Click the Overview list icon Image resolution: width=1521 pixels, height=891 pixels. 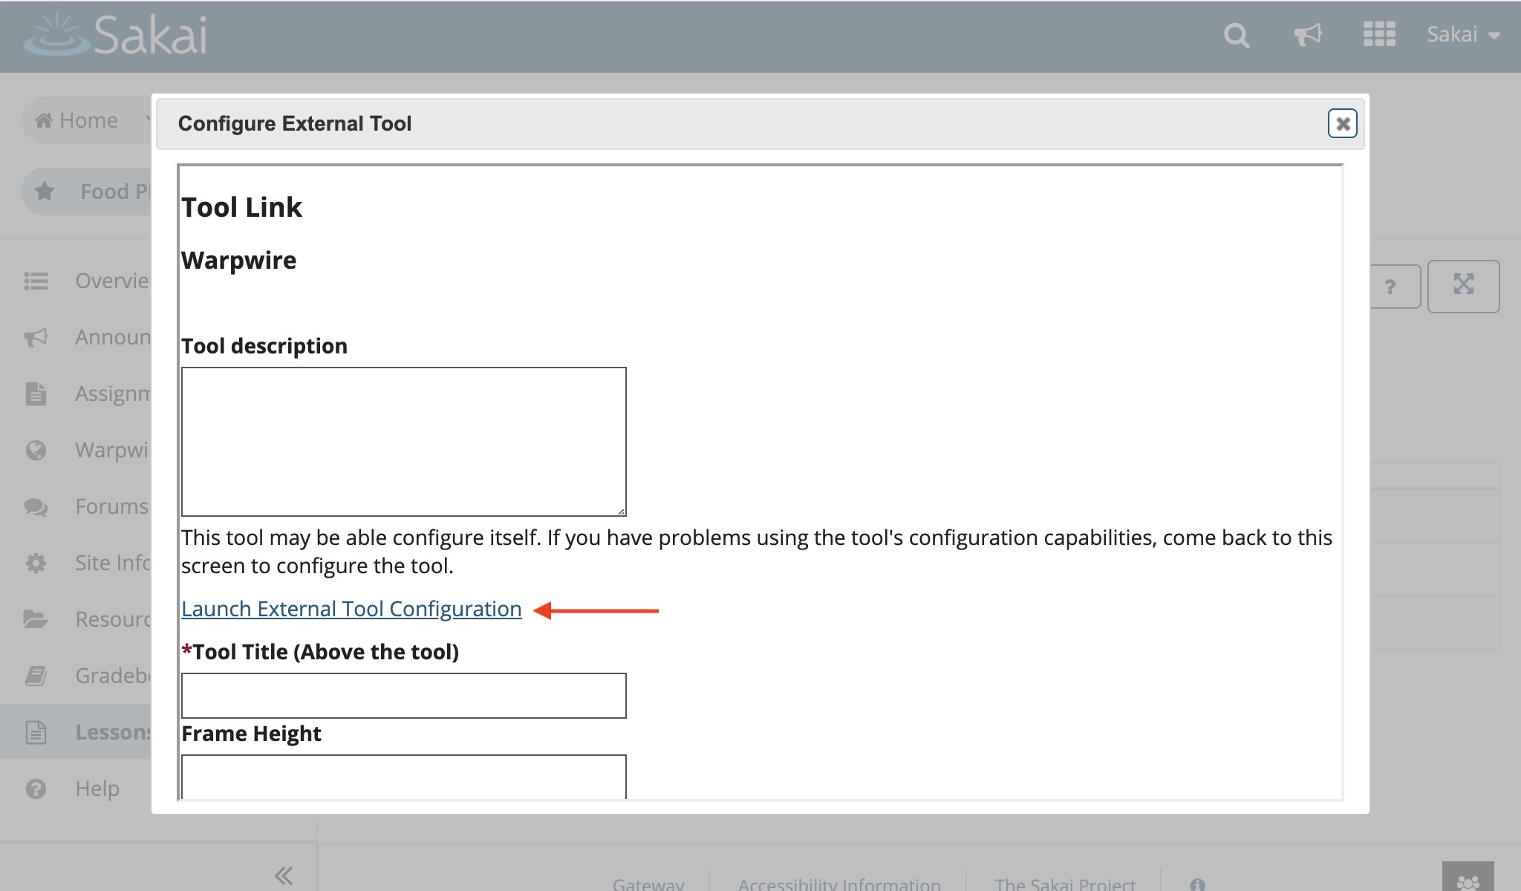point(36,281)
